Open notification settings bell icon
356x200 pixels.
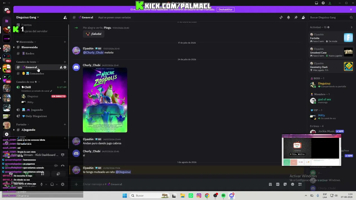point(288,17)
